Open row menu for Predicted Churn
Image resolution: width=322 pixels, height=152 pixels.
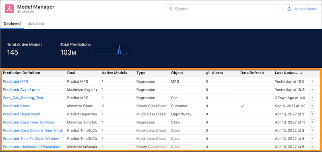point(312,106)
